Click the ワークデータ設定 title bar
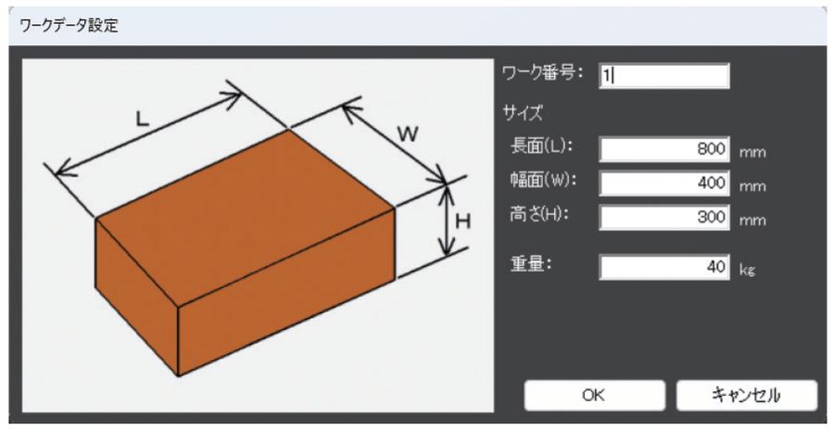Viewport: 834px width, 430px height. point(417,26)
